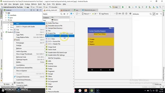Click Show in Explorer context entry
The width and height of the screenshot is (165, 93).
coord(29,71)
